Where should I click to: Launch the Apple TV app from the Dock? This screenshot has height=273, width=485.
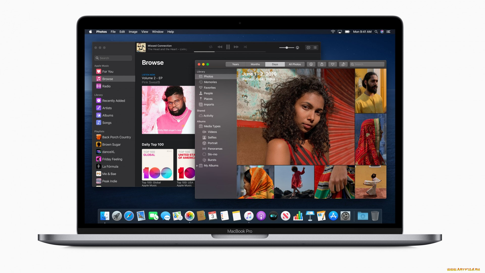[273, 216]
